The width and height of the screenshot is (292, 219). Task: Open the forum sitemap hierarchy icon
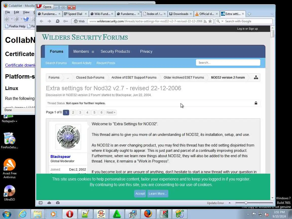point(256,78)
